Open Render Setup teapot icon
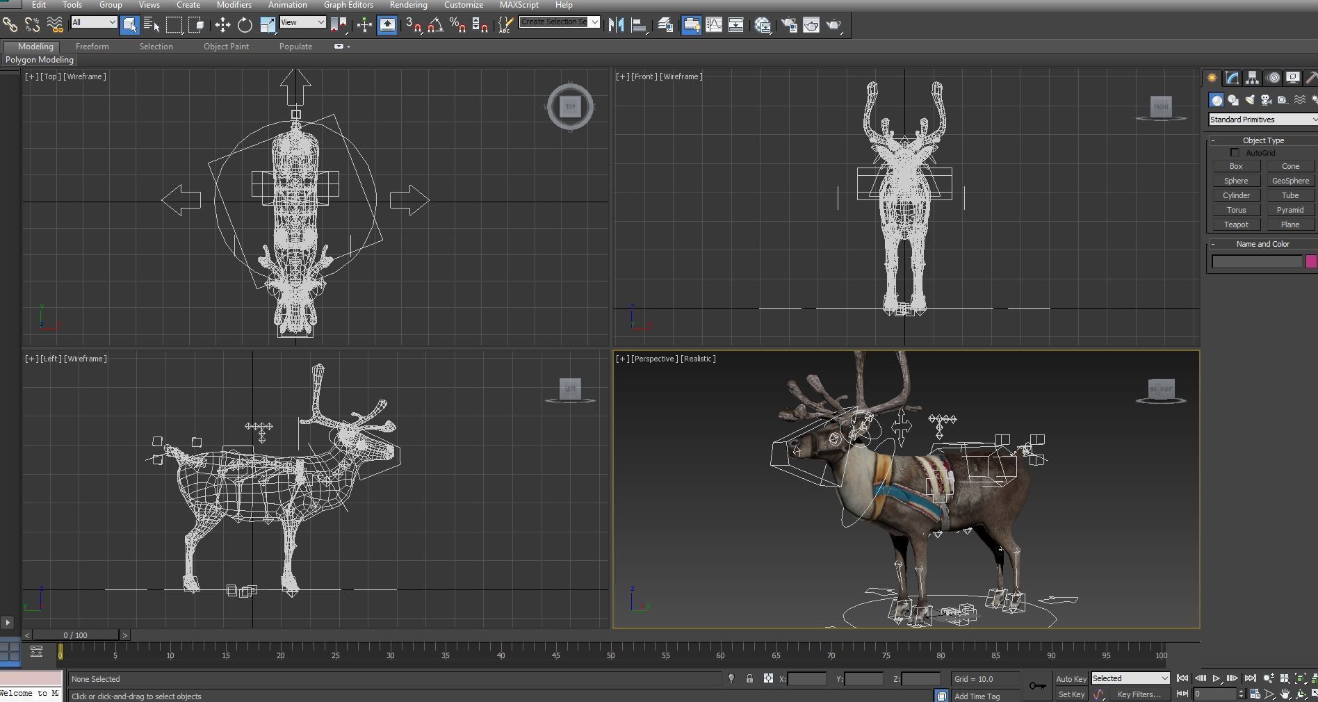Screen dimensions: 1318x702 point(789,25)
